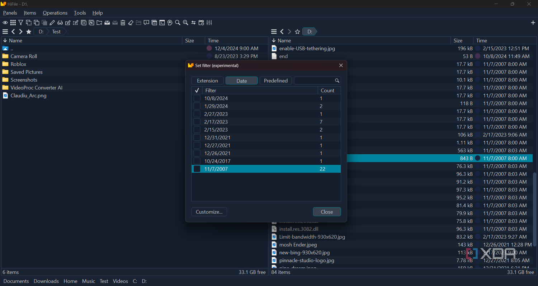Open the left panel hamburger menu
Image resolution: width=538 pixels, height=286 pixels.
5,32
